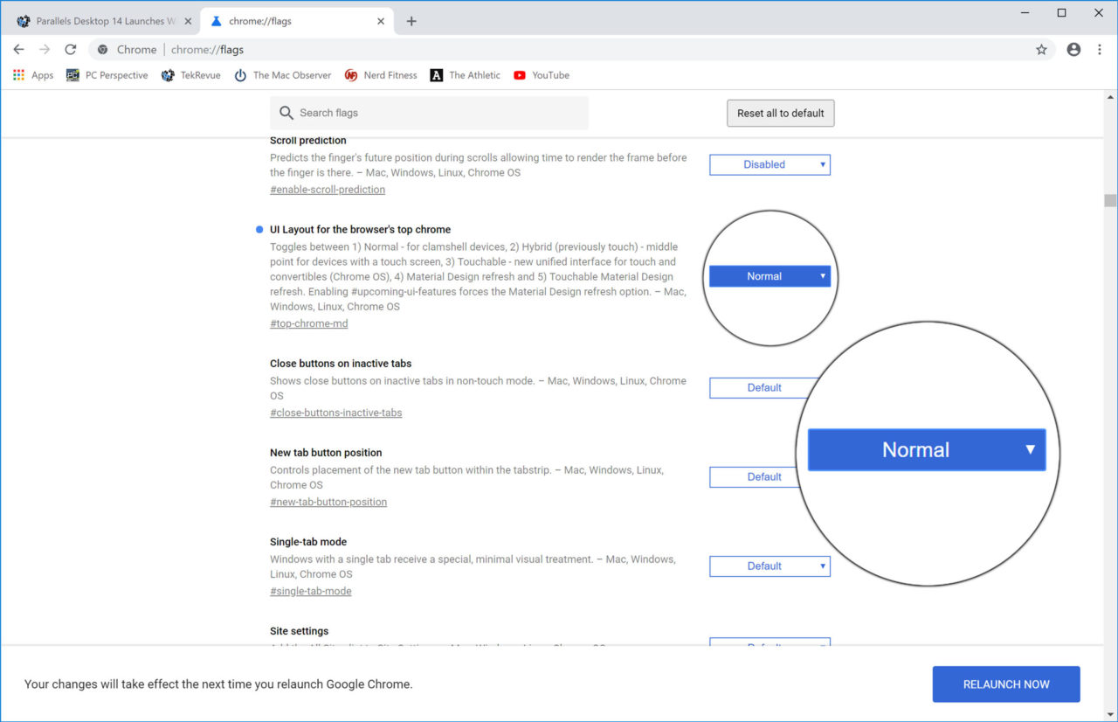Click the relaunch notice text at the bottom
Viewport: 1118px width, 722px height.
coord(218,684)
